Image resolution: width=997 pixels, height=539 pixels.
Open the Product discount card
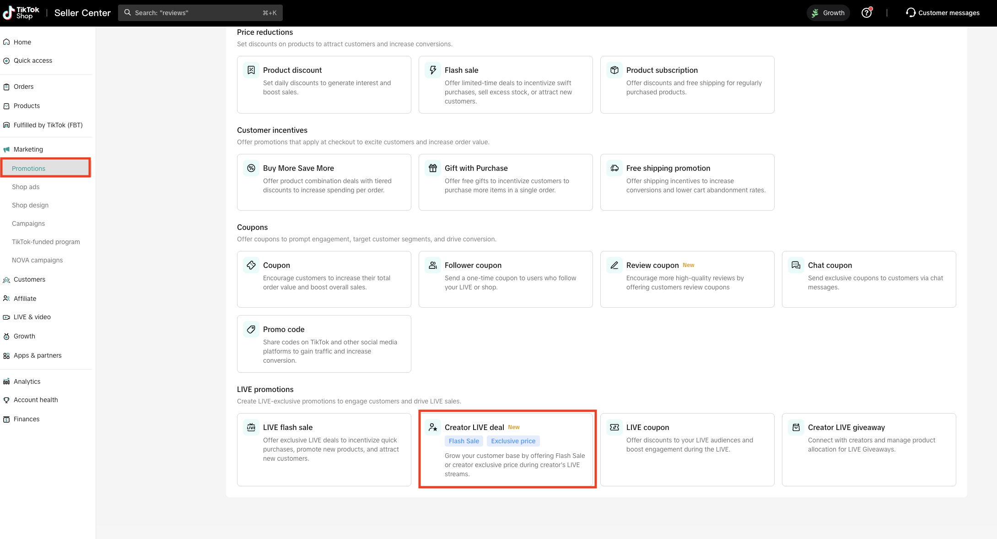[x=323, y=85]
